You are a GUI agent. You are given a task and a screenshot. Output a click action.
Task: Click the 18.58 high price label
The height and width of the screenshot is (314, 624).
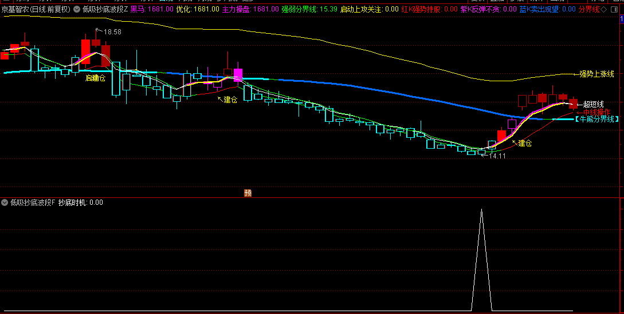[112, 31]
